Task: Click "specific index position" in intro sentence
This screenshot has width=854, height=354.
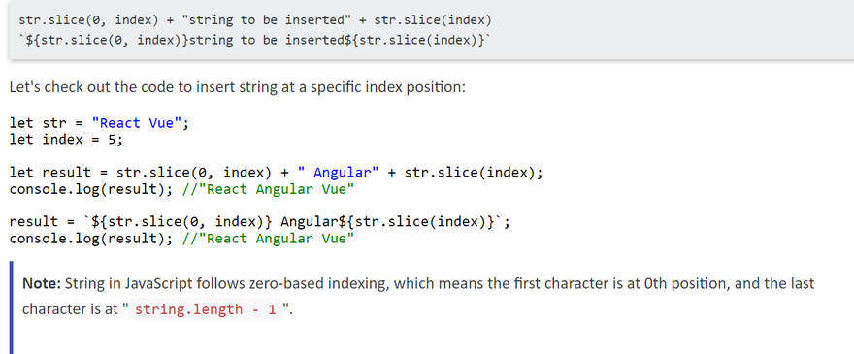Action: click(388, 87)
